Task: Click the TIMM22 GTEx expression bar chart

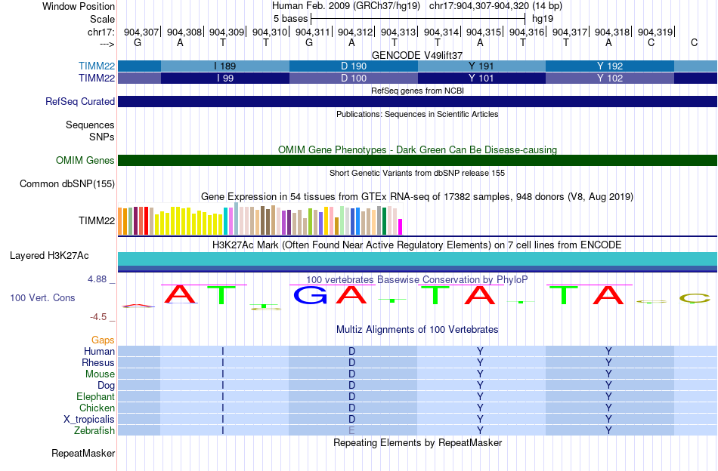Action: [x=260, y=220]
